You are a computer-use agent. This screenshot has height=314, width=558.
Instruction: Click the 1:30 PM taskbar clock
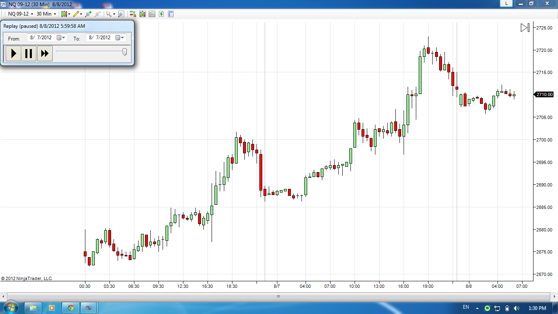(537, 308)
